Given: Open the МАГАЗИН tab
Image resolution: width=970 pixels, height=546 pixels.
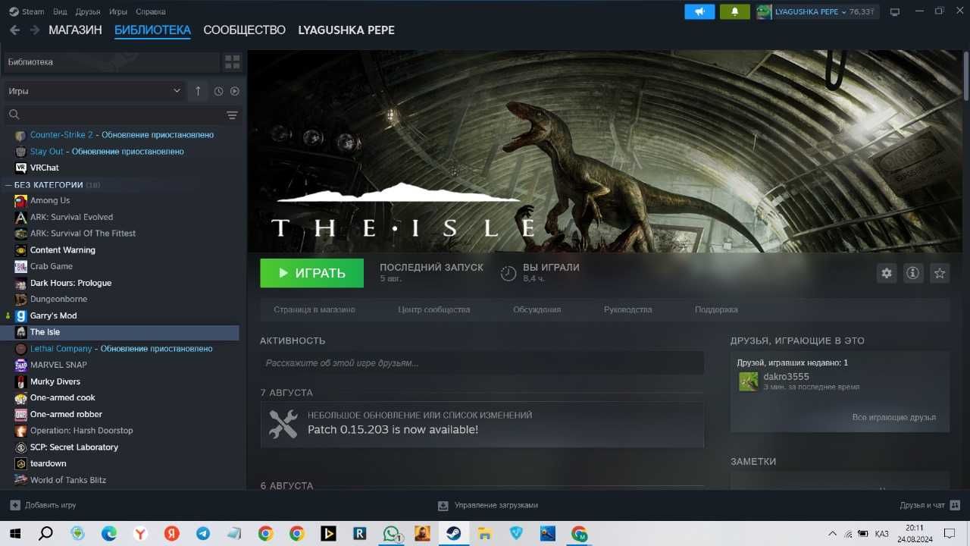Looking at the screenshot, I should point(75,30).
